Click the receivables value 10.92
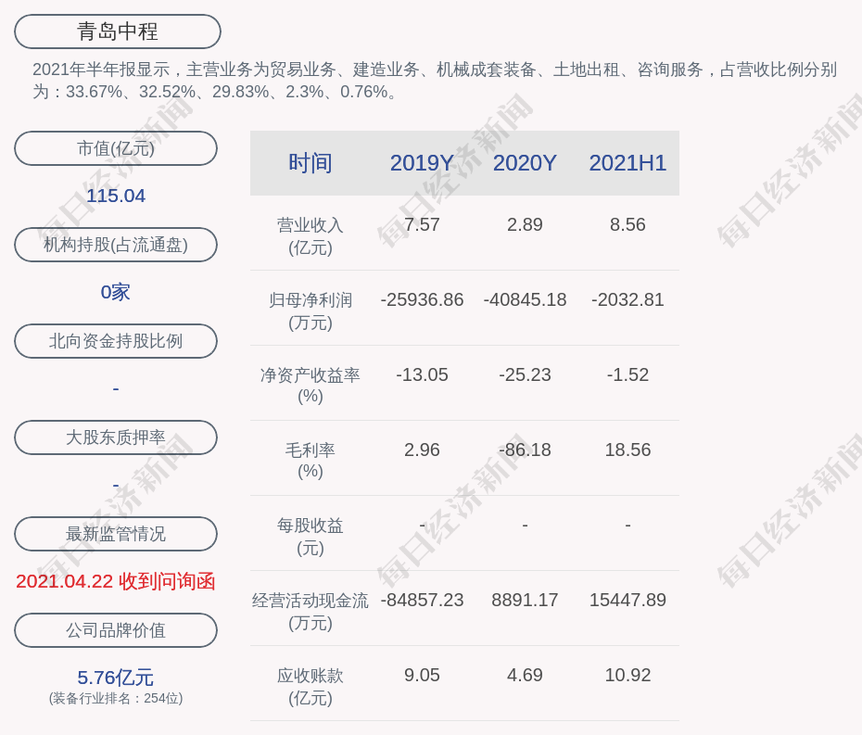 pyautogui.click(x=627, y=675)
